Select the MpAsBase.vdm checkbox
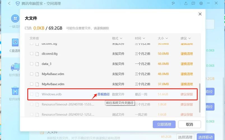The width and height of the screenshot is (225, 140). [x=32, y=74]
